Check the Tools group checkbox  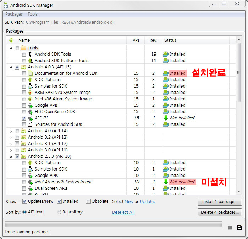(x=17, y=48)
